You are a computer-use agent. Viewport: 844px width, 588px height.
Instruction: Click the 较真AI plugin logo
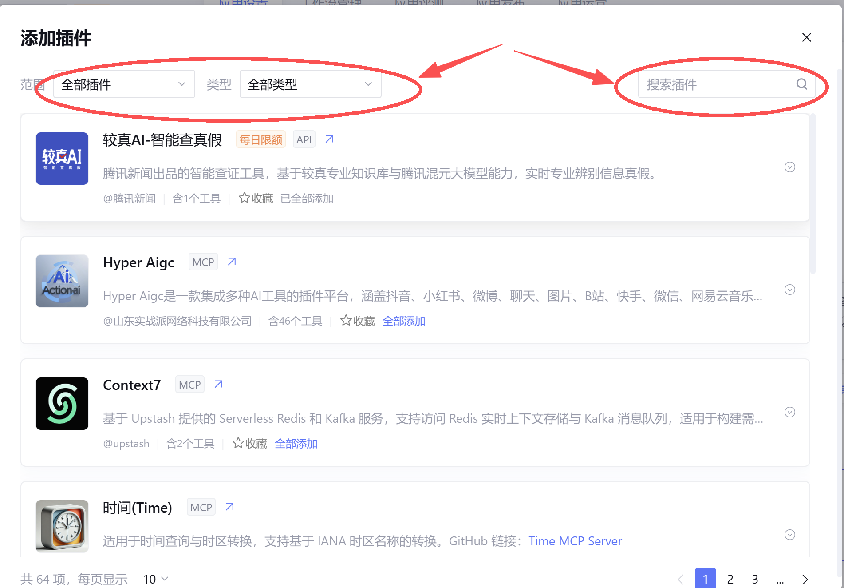(x=62, y=159)
